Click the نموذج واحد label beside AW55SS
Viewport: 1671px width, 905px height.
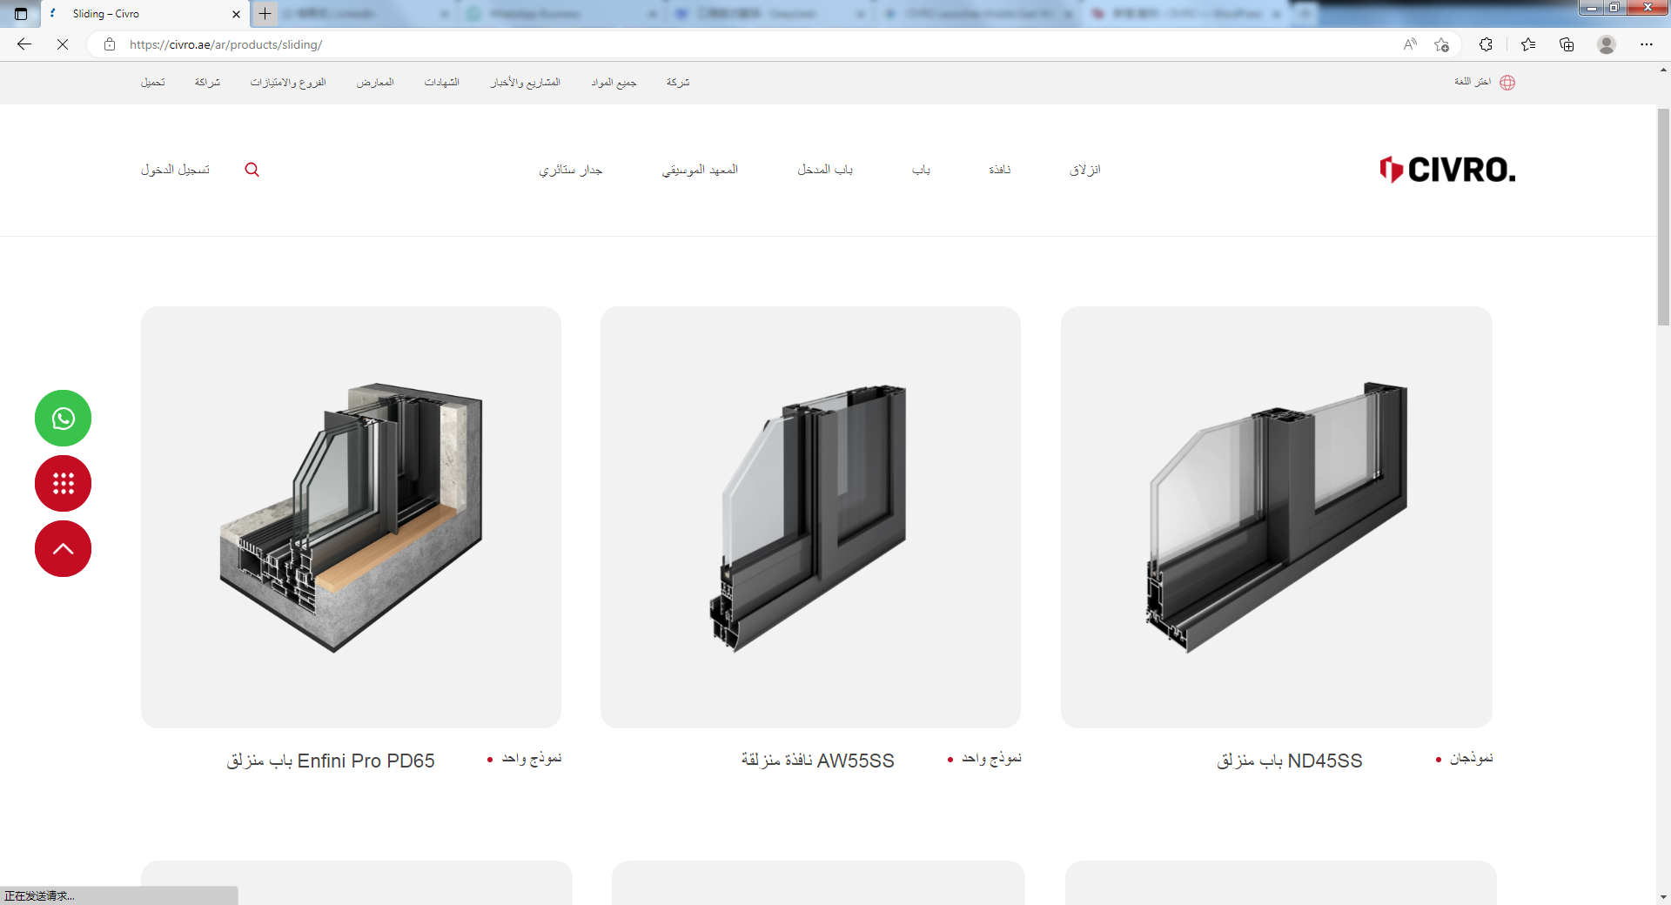992,759
